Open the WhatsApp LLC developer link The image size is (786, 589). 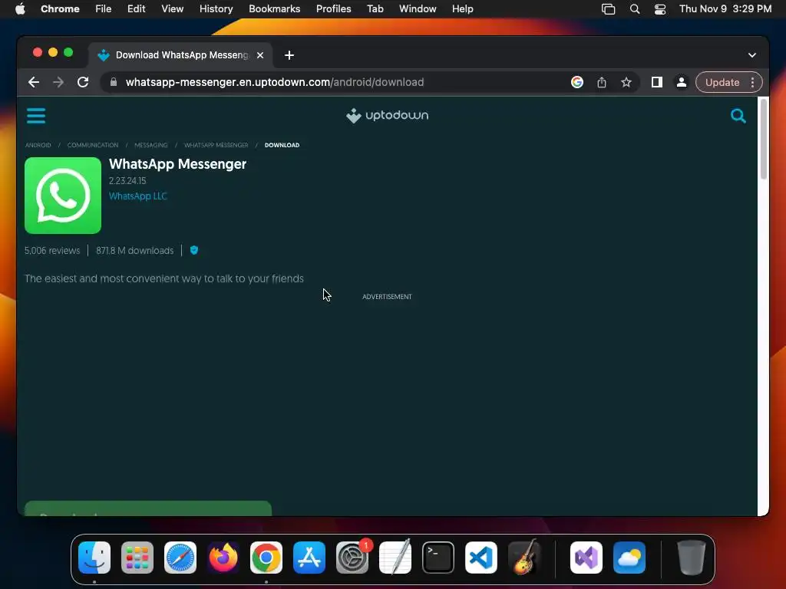138,196
